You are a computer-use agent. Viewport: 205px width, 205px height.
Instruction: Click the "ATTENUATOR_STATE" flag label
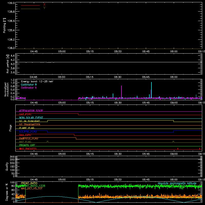[31, 111]
